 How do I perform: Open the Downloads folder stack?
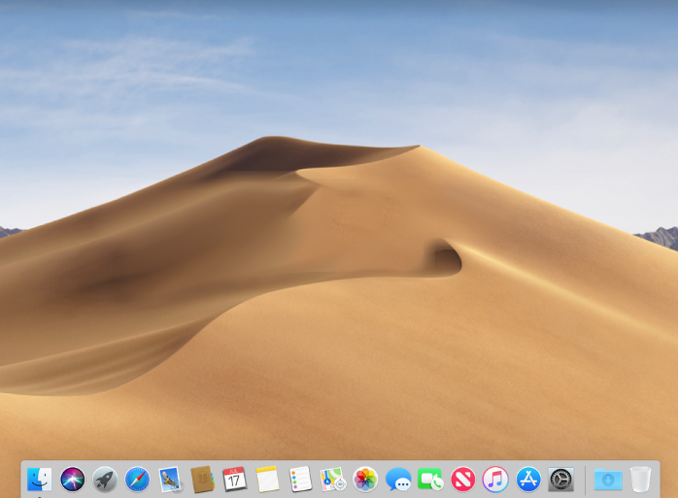click(x=608, y=479)
